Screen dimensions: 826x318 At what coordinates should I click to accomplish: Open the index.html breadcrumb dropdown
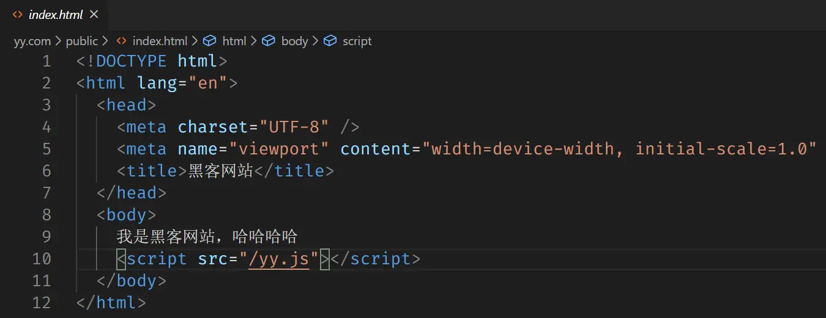[160, 41]
